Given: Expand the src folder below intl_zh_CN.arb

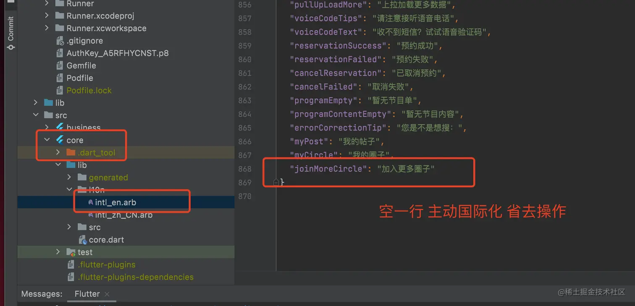Looking at the screenshot, I should point(69,227).
